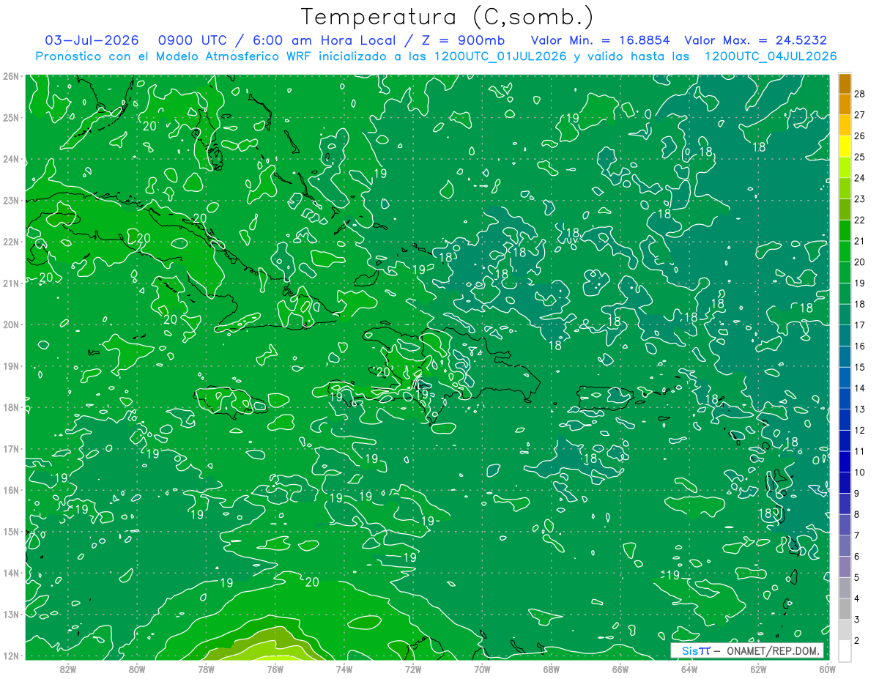Click the '64W' longitude axis label

tap(689, 669)
